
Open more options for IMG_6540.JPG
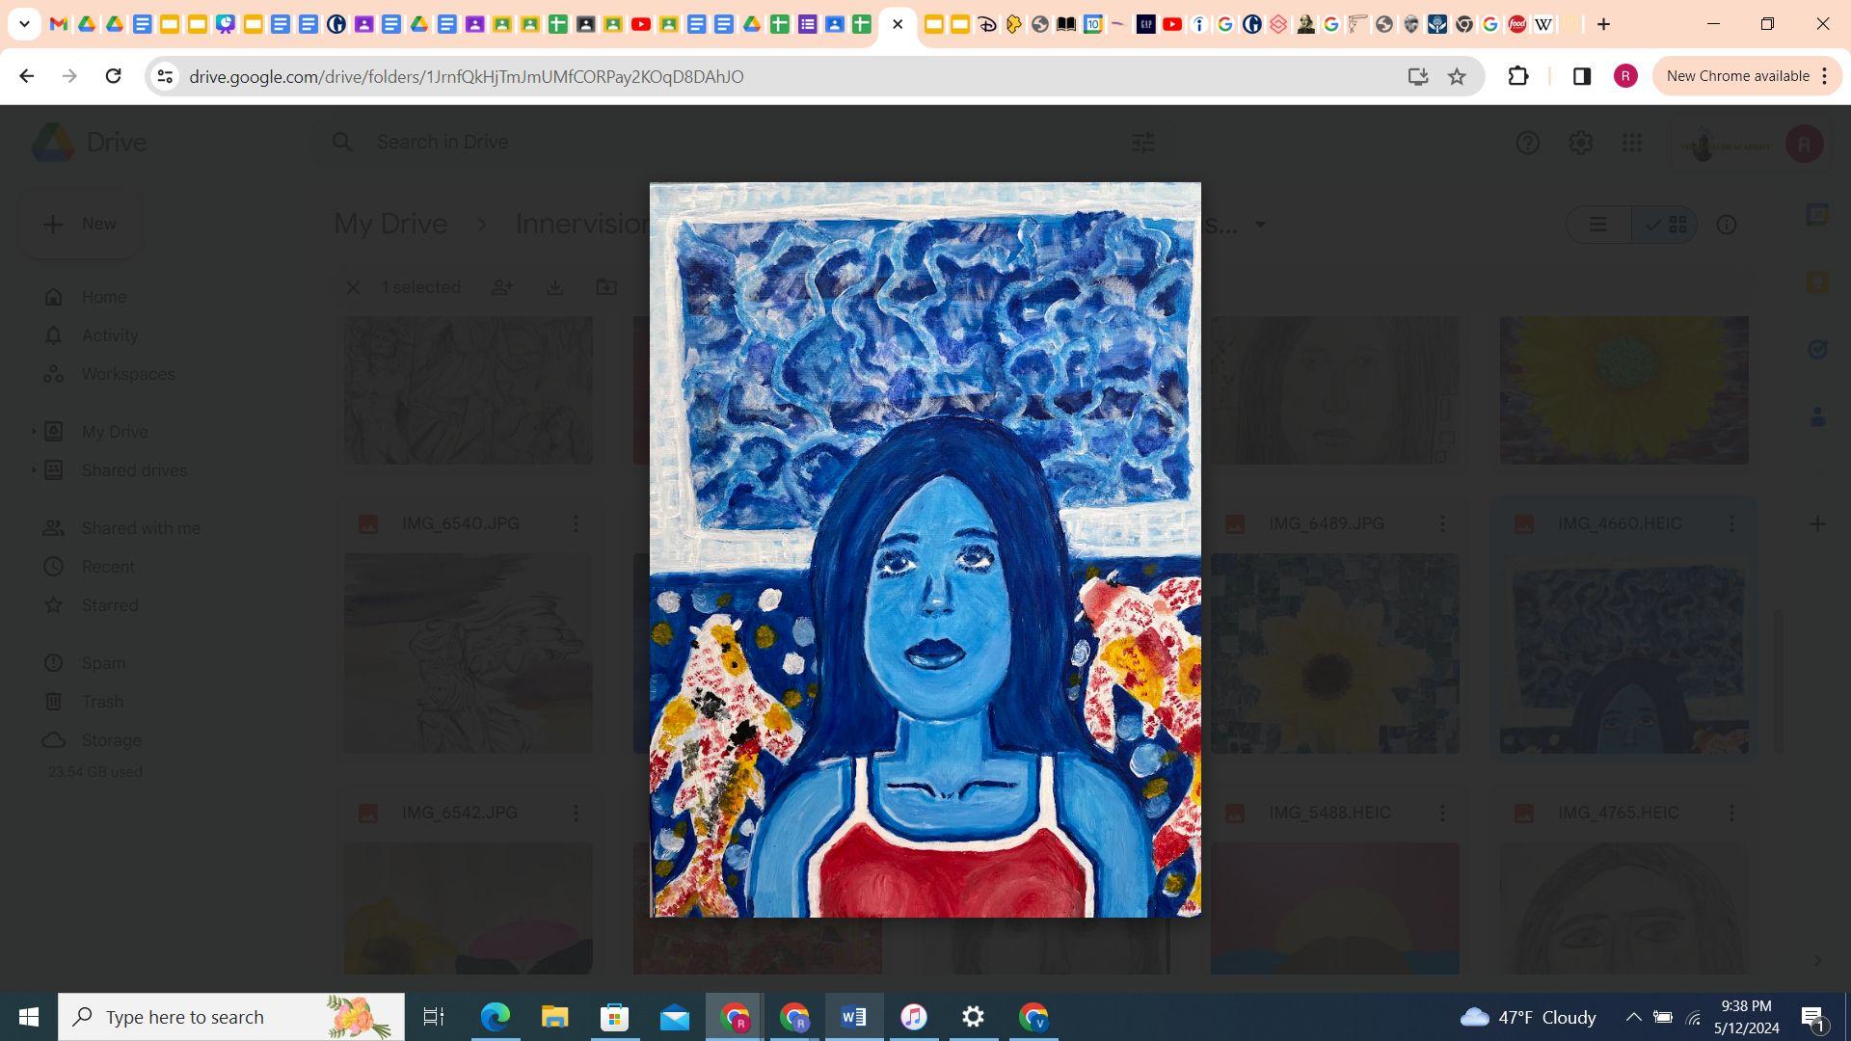[576, 523]
